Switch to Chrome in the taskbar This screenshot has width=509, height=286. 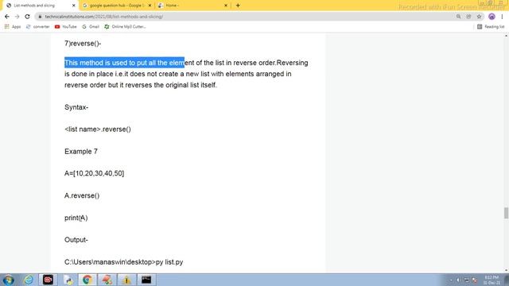click(x=87, y=280)
